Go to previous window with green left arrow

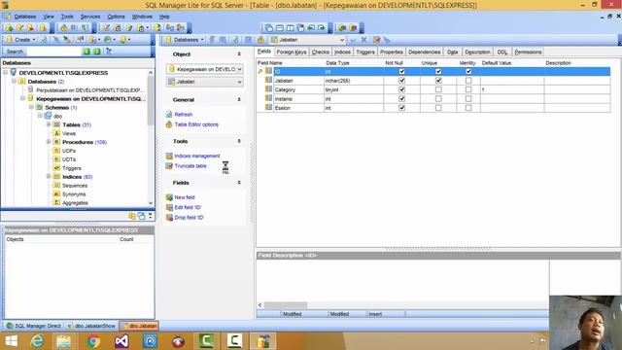tap(311, 28)
